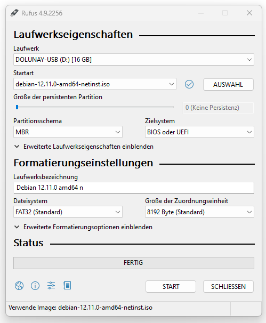Open the Startart ISO selection dropdown
Viewport: 266px width, 323px height.
point(95,84)
